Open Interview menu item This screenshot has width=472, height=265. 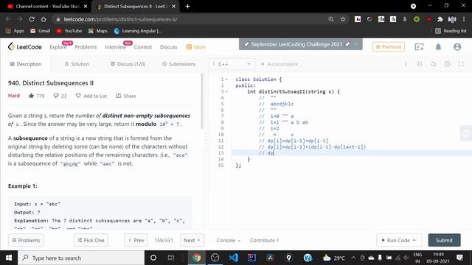click(115, 47)
